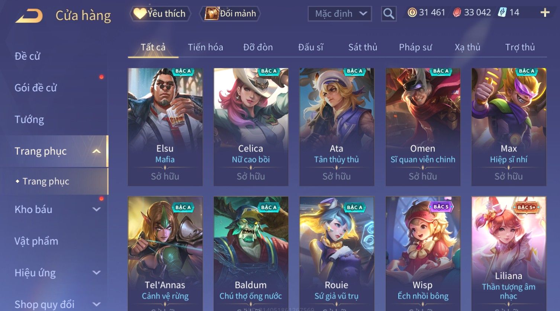Open Đổi mảnh chest exchange
Viewport: 560px width, 311px height.
231,14
